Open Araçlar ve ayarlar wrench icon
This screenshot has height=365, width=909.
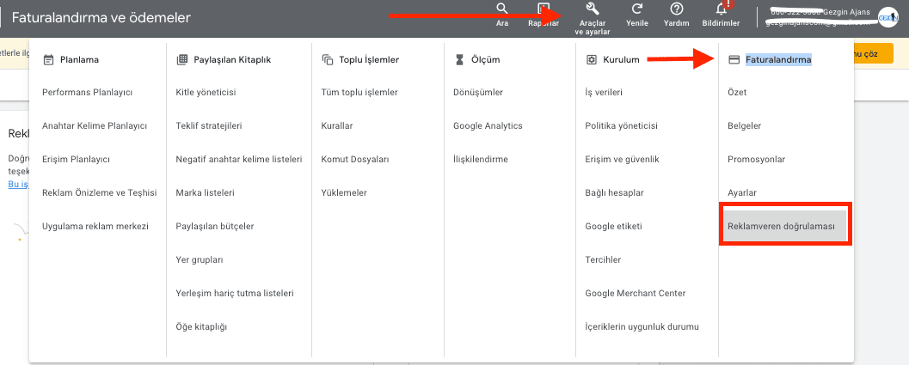pyautogui.click(x=592, y=8)
